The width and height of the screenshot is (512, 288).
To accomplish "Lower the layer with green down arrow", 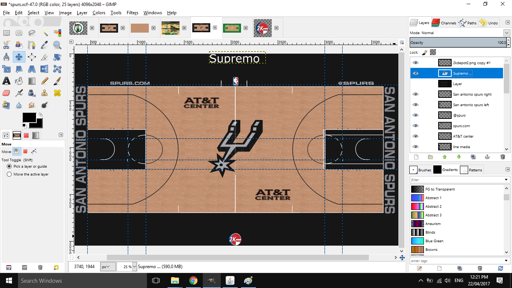I will pyautogui.click(x=459, y=157).
